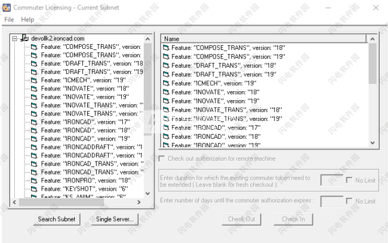Click Name list scroll down arrow
388x243 pixels.
(x=372, y=143)
